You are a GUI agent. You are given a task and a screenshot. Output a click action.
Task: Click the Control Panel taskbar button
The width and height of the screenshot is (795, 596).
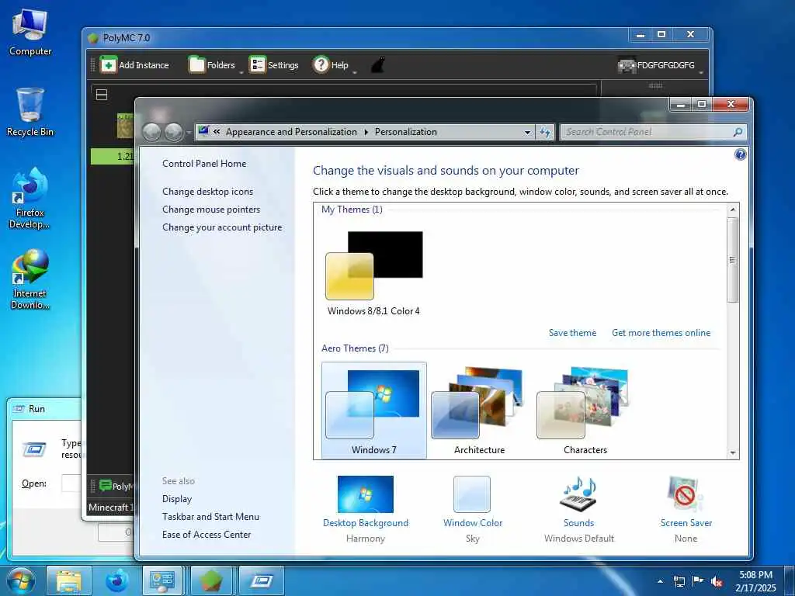tap(162, 580)
